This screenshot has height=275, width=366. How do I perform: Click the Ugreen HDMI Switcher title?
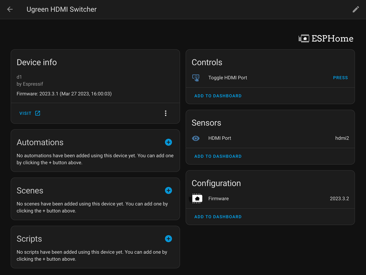click(61, 9)
